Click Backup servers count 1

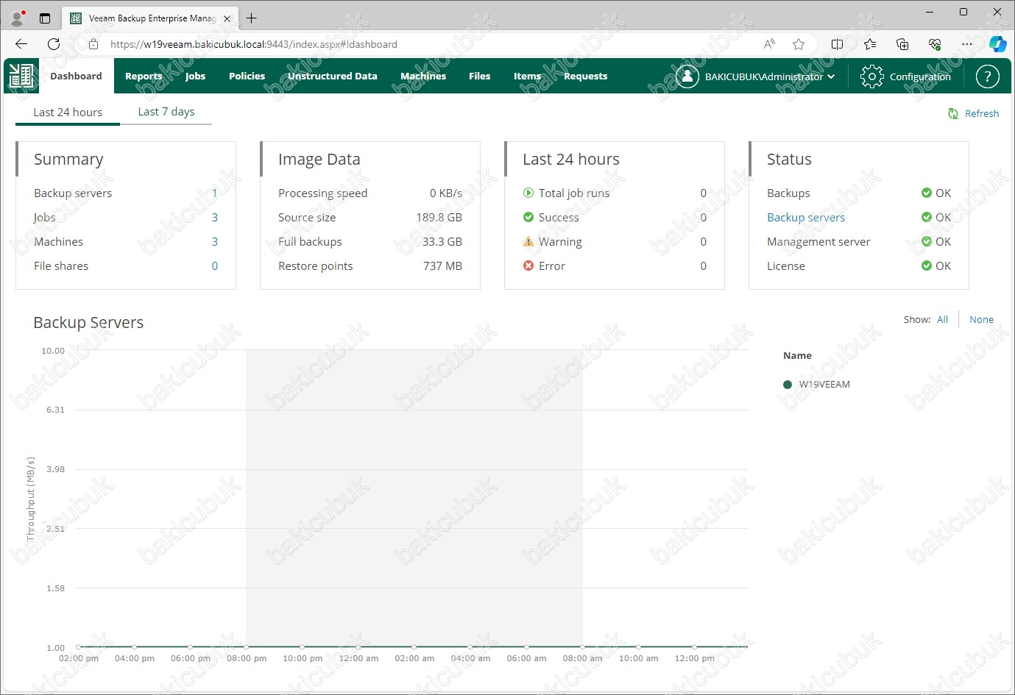coord(215,193)
